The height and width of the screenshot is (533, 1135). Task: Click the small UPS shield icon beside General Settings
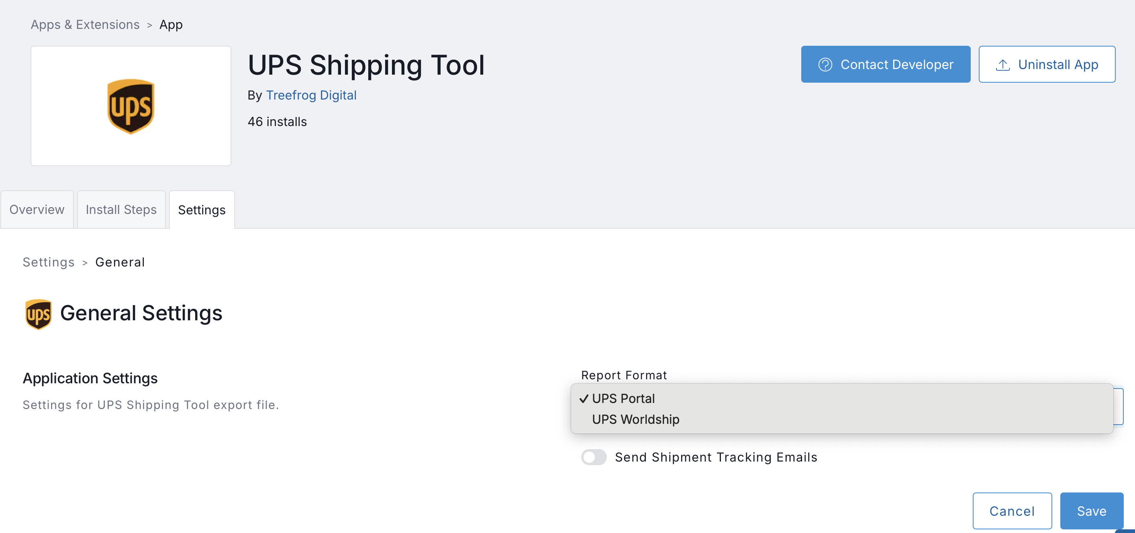tap(38, 314)
